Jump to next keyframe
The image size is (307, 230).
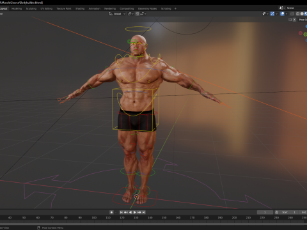coord(139,212)
